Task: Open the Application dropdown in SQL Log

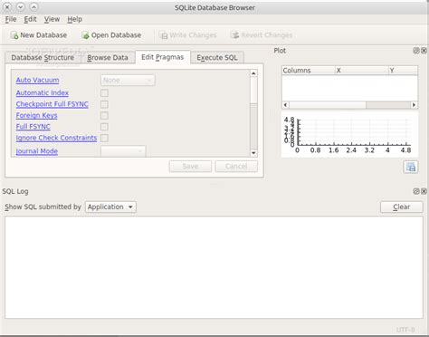Action: point(110,207)
